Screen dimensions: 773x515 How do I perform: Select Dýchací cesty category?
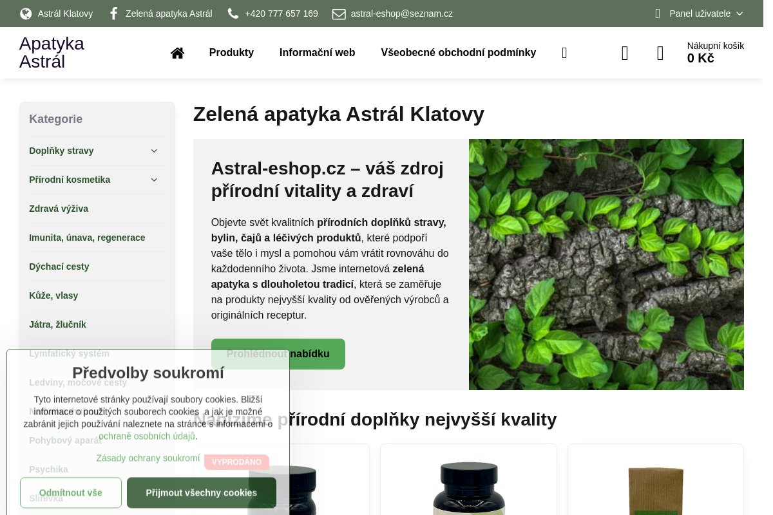(59, 267)
